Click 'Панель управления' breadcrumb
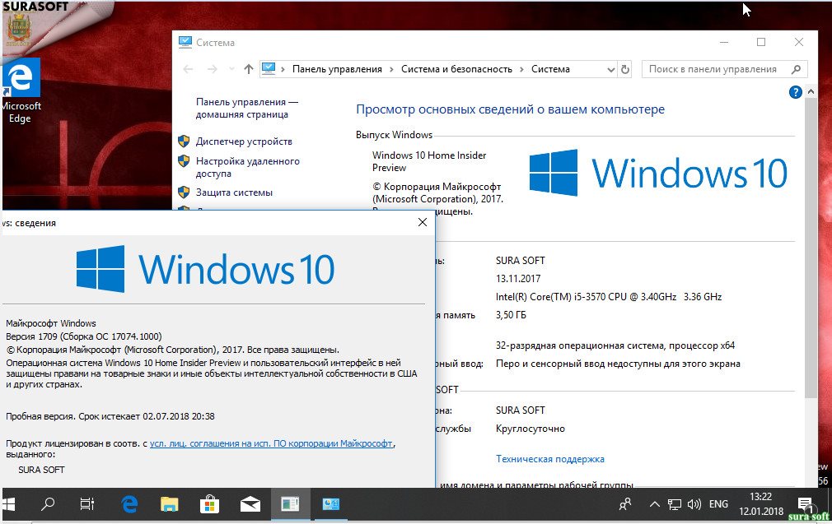The height and width of the screenshot is (524, 832). click(337, 69)
